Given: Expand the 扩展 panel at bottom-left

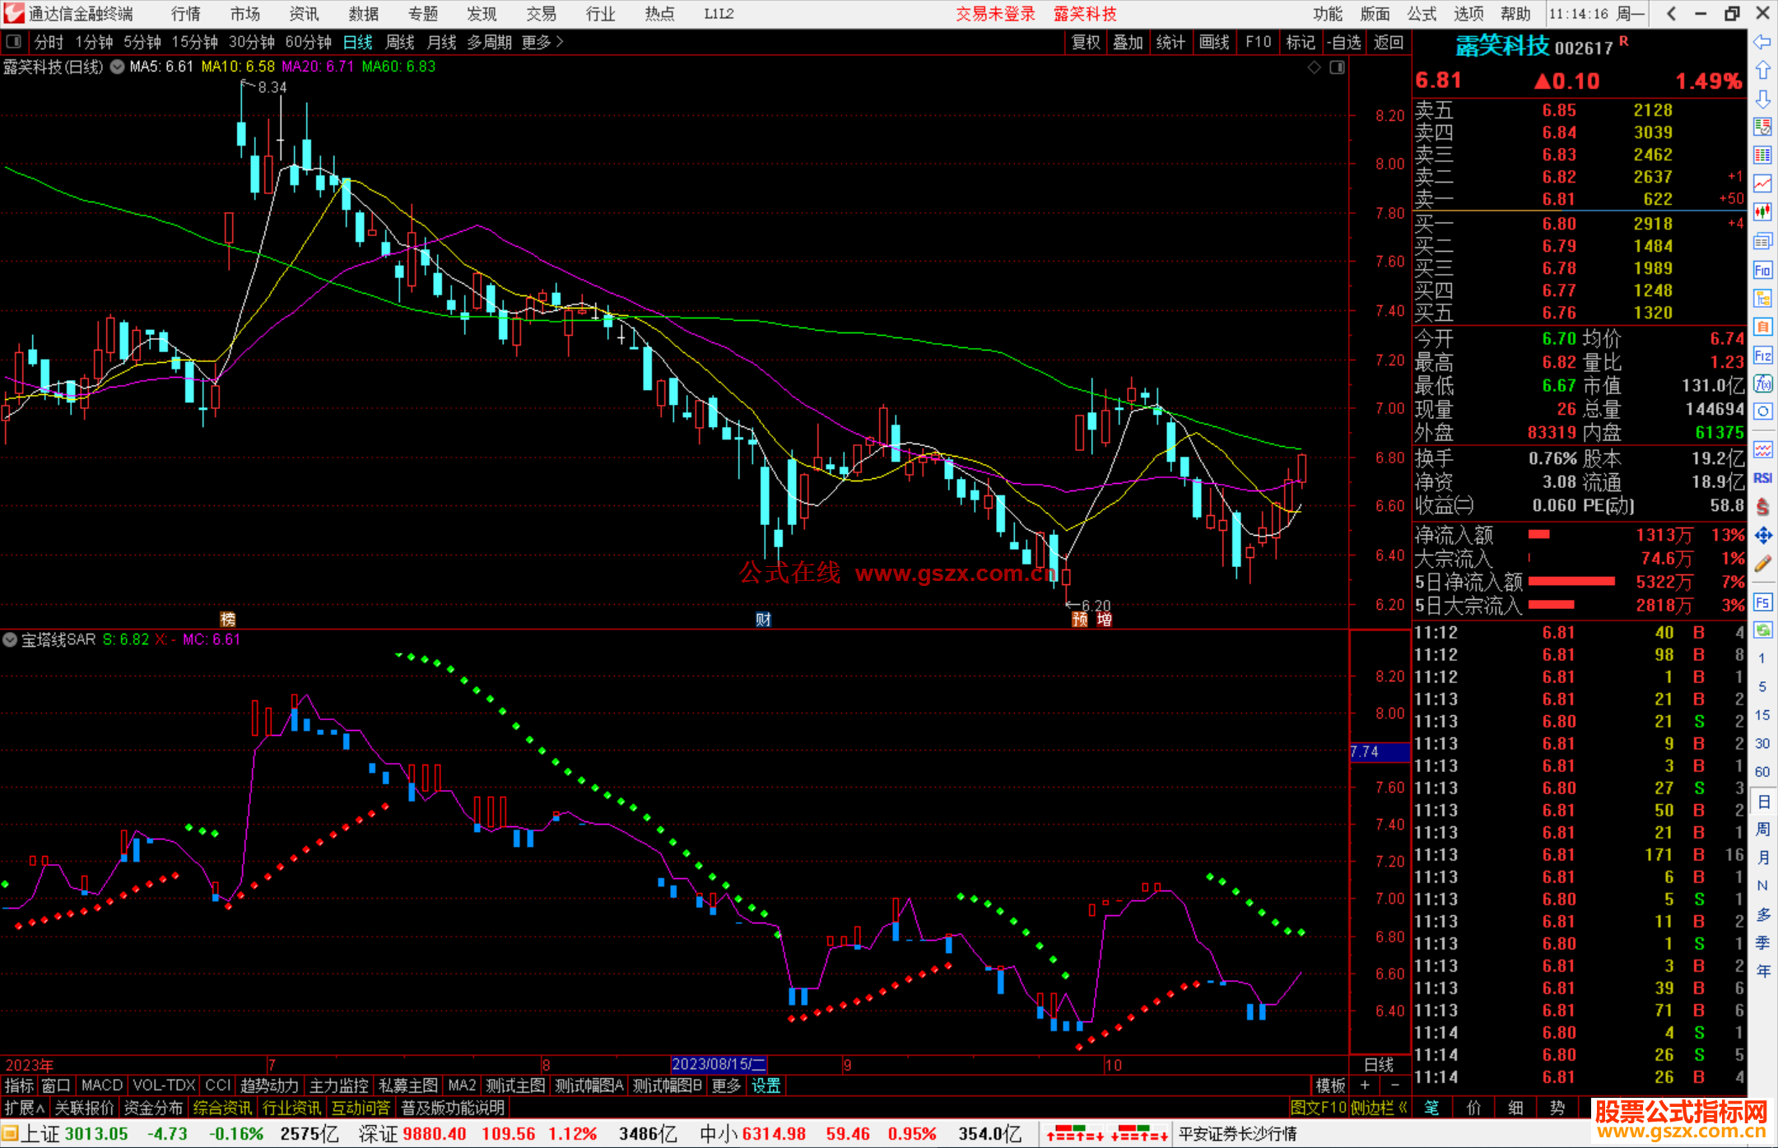Looking at the screenshot, I should coord(24,1108).
